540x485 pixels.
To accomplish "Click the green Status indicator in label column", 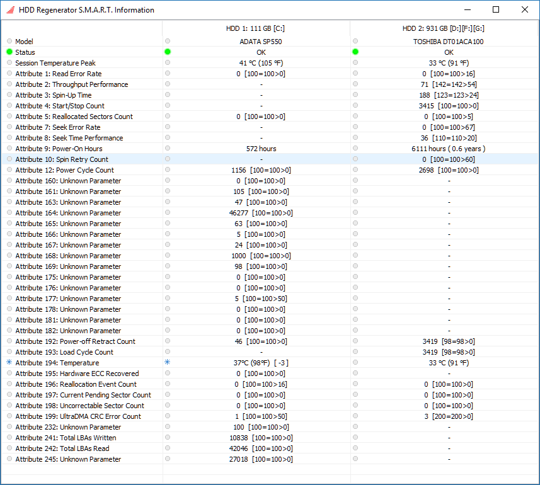I will (x=9, y=52).
